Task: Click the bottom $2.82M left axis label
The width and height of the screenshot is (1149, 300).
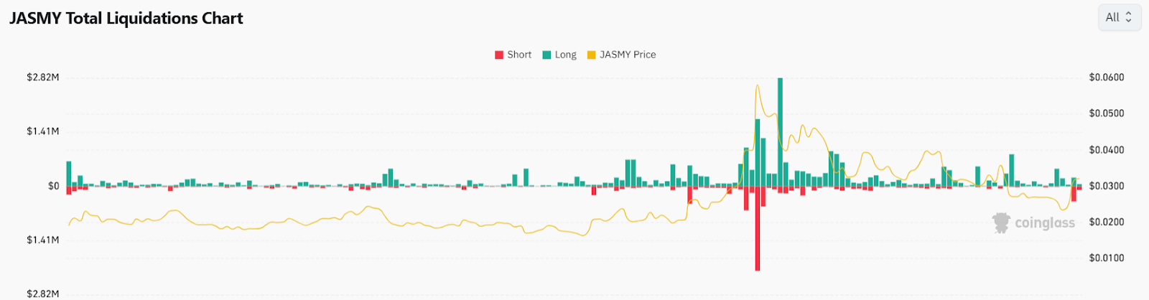Action: pyautogui.click(x=43, y=294)
